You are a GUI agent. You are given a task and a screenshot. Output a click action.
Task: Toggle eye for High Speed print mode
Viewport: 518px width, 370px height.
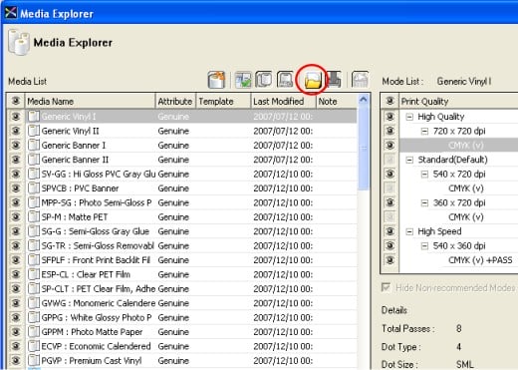[x=390, y=231]
